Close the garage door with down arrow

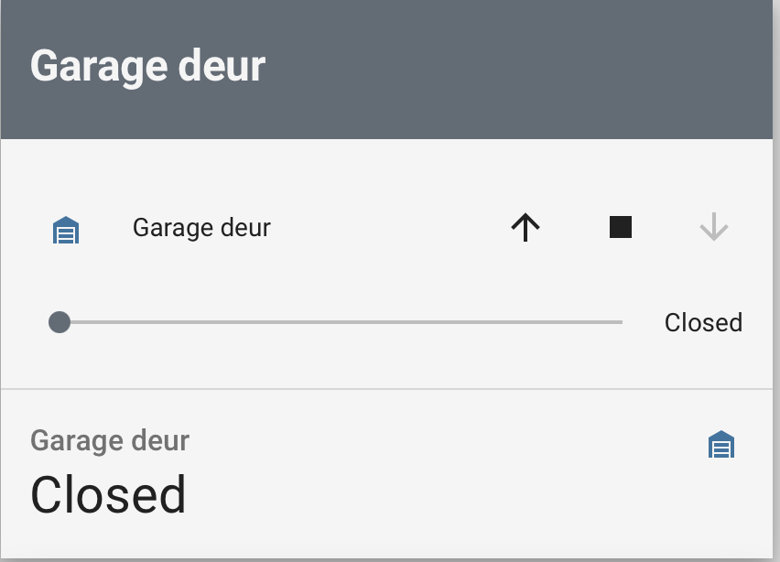point(714,227)
